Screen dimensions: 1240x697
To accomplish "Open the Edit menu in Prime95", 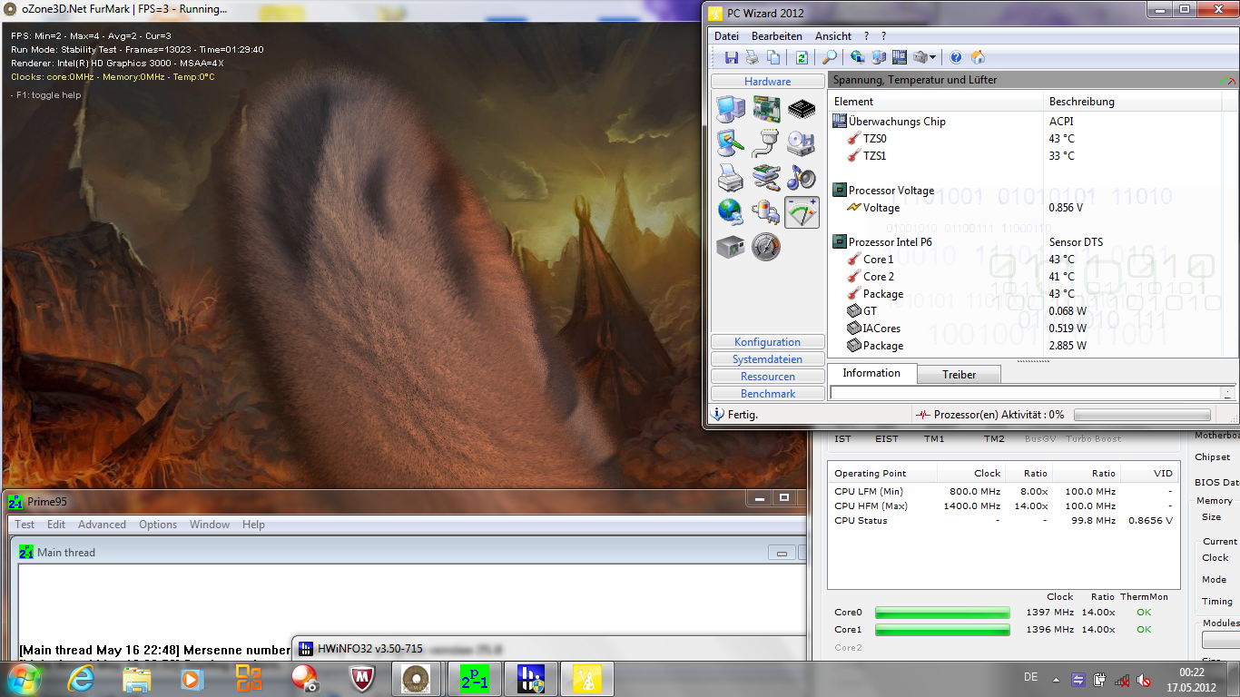I will point(56,525).
